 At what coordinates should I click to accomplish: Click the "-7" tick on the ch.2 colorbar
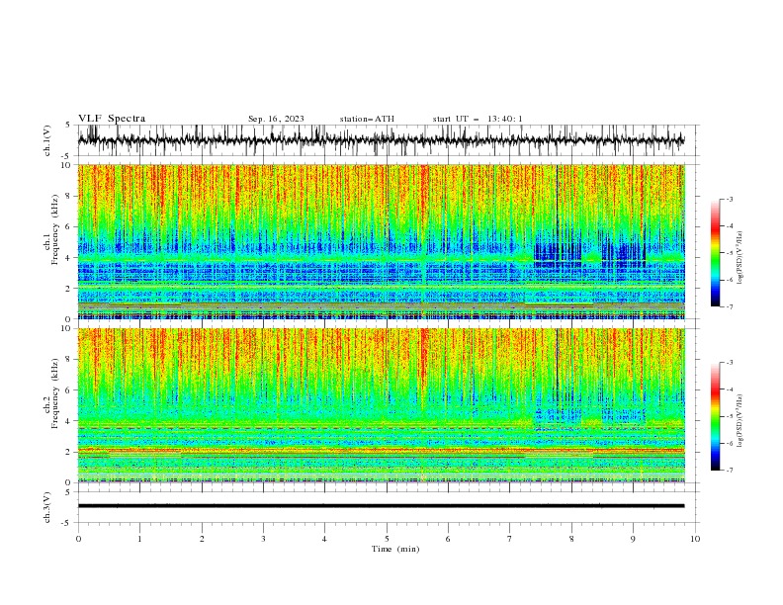pyautogui.click(x=730, y=471)
